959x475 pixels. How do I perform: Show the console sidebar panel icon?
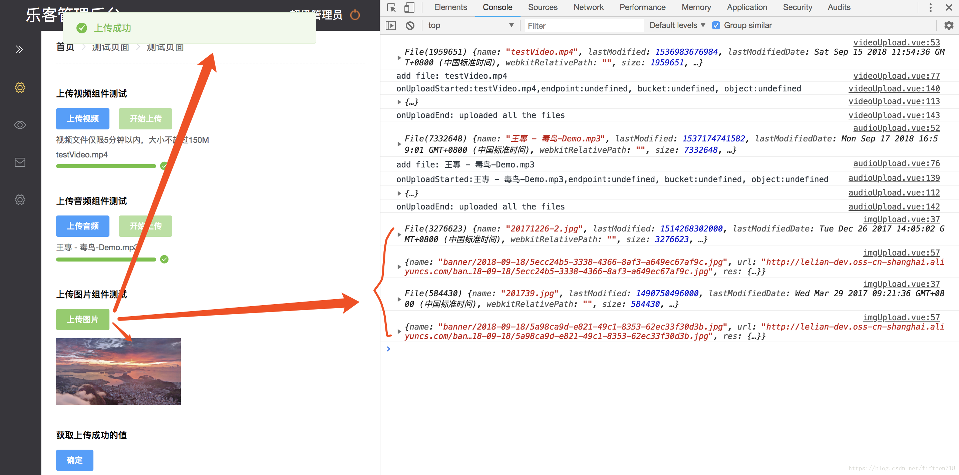point(390,26)
